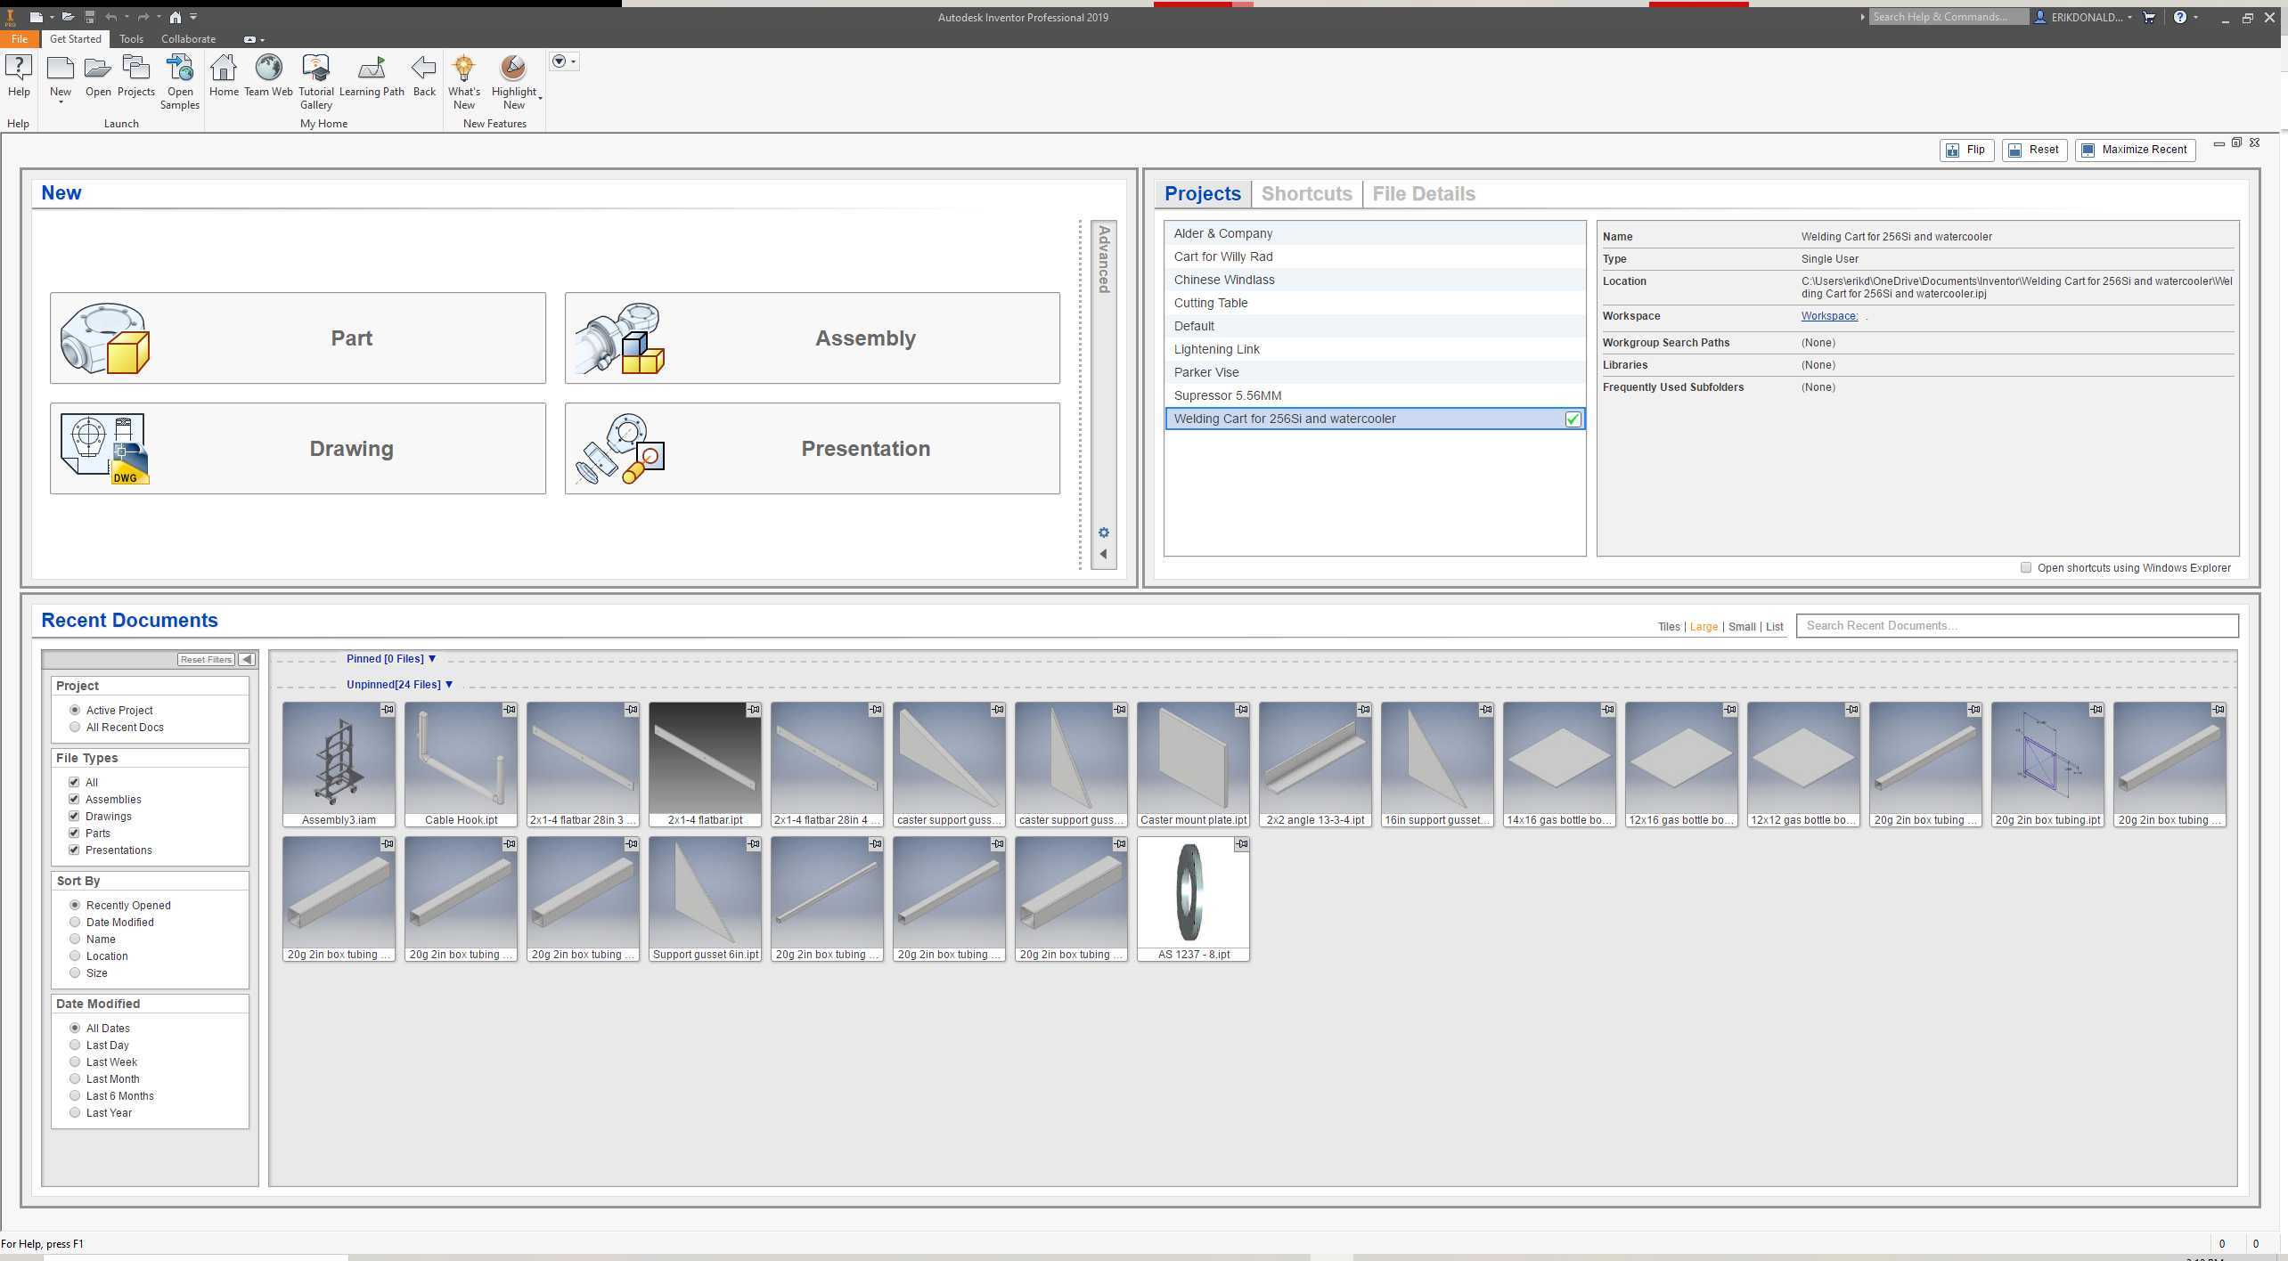Click the Search Recent Documents field
Viewport: 2288px width, 1261px height.
pos(2017,625)
